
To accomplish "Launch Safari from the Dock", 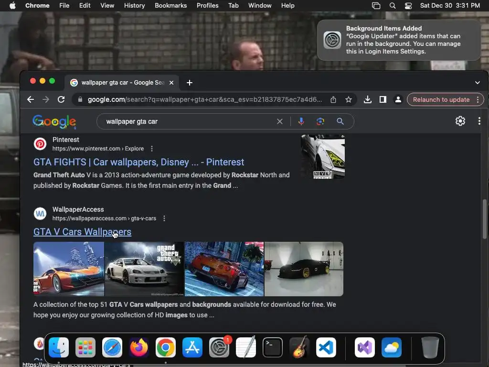I will coord(112,347).
